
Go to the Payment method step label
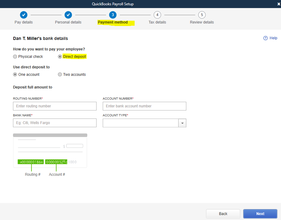(113, 22)
